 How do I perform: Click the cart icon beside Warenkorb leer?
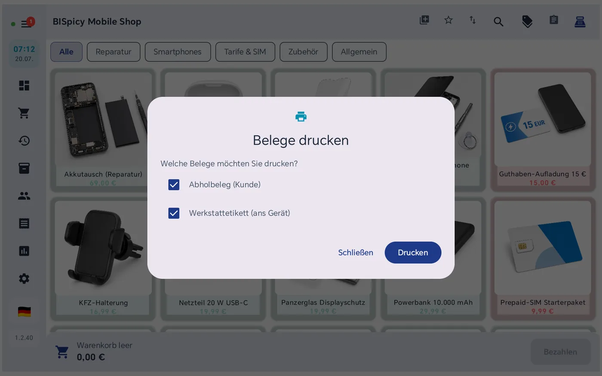(x=62, y=352)
